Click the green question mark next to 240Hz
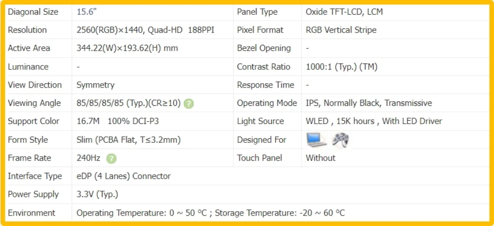 pyautogui.click(x=111, y=159)
